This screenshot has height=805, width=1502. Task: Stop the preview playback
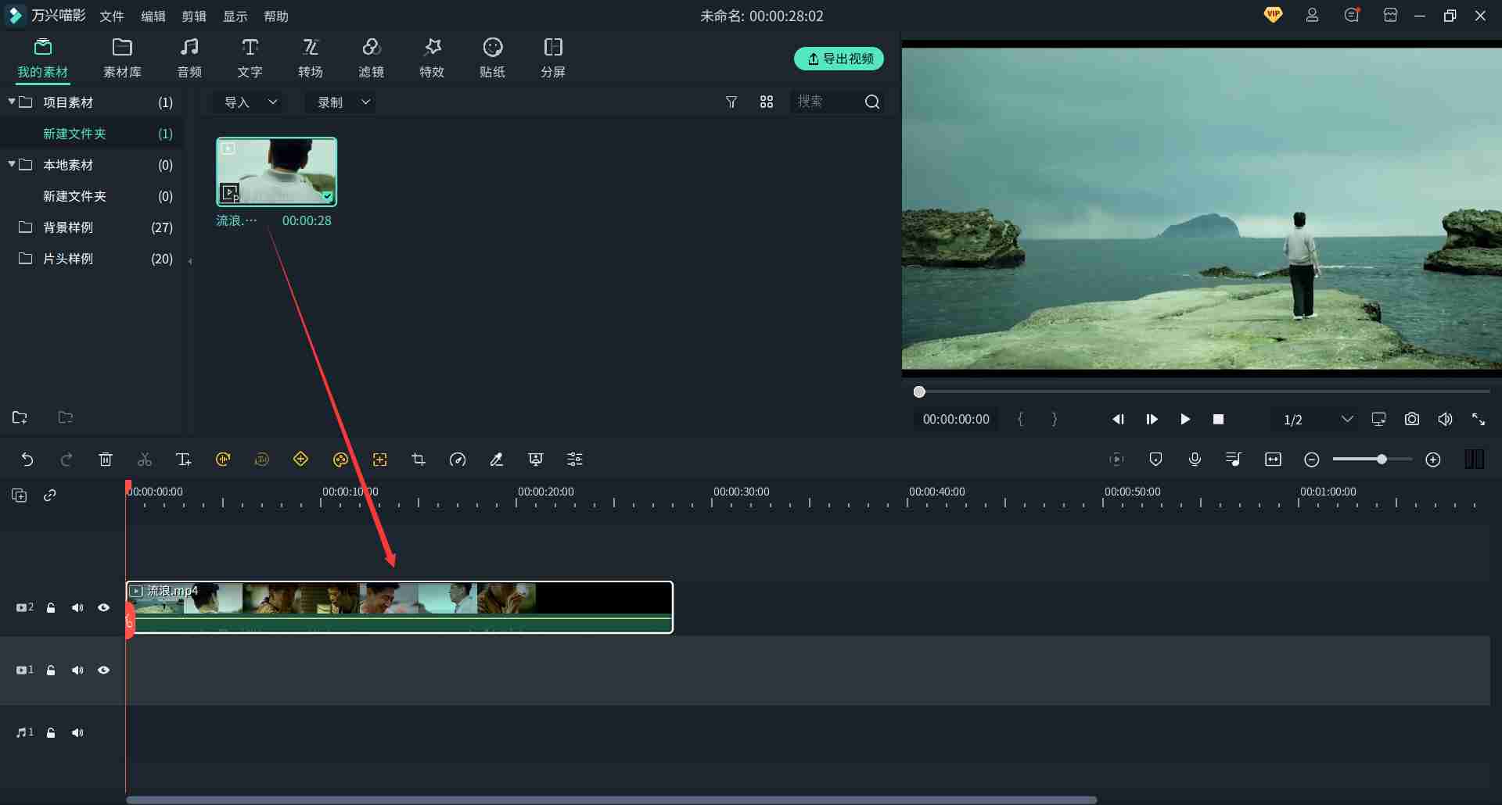pos(1218,420)
